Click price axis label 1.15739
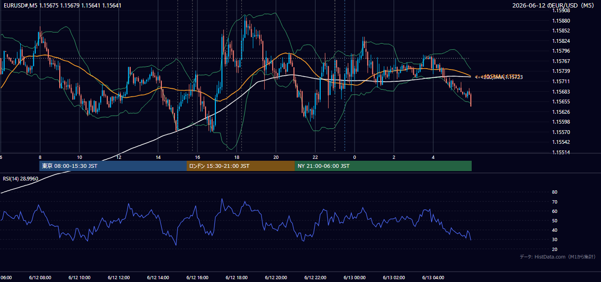Image resolution: width=601 pixels, height=282 pixels. [561, 71]
